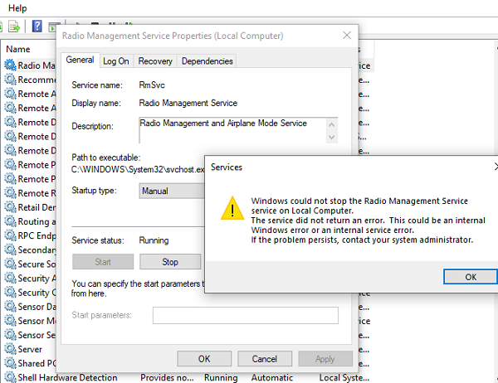Image resolution: width=498 pixels, height=383 pixels.
Task: Click the Export List toolbar icon
Action: click(x=16, y=26)
